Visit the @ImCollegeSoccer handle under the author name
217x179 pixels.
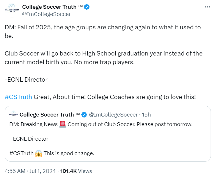[46, 14]
